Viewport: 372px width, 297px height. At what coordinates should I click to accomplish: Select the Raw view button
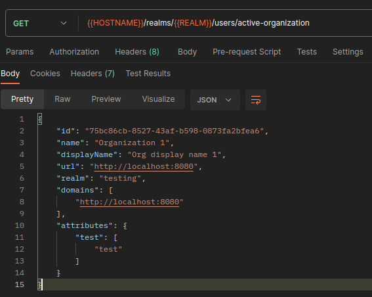tap(62, 99)
